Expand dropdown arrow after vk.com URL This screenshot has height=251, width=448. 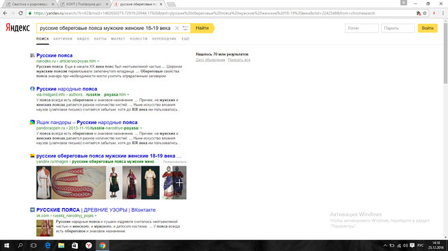click(96, 216)
